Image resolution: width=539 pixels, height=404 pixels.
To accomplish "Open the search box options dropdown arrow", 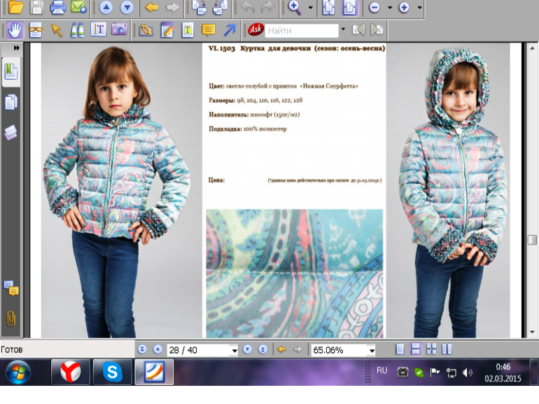I will point(343,30).
